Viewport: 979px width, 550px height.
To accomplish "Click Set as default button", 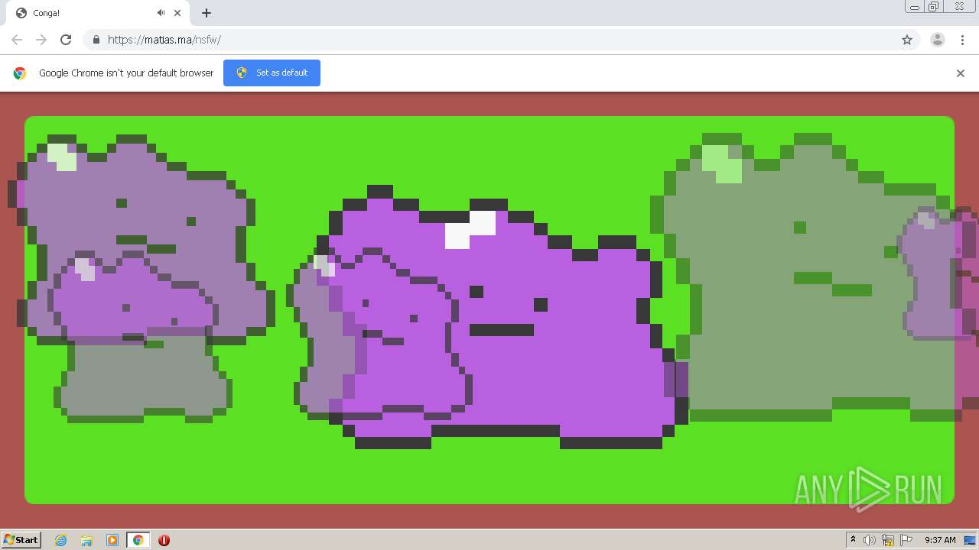I will coord(272,73).
